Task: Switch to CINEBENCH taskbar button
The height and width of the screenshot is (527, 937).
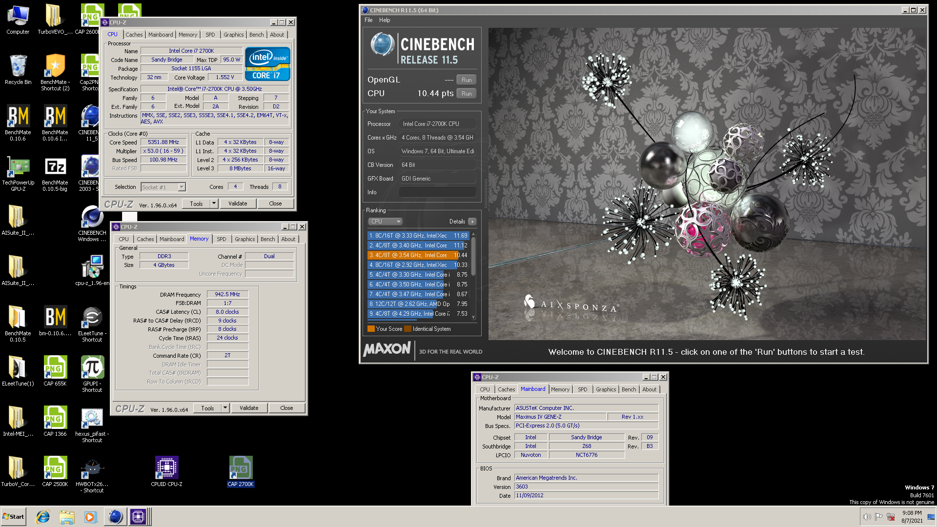Action: point(115,517)
